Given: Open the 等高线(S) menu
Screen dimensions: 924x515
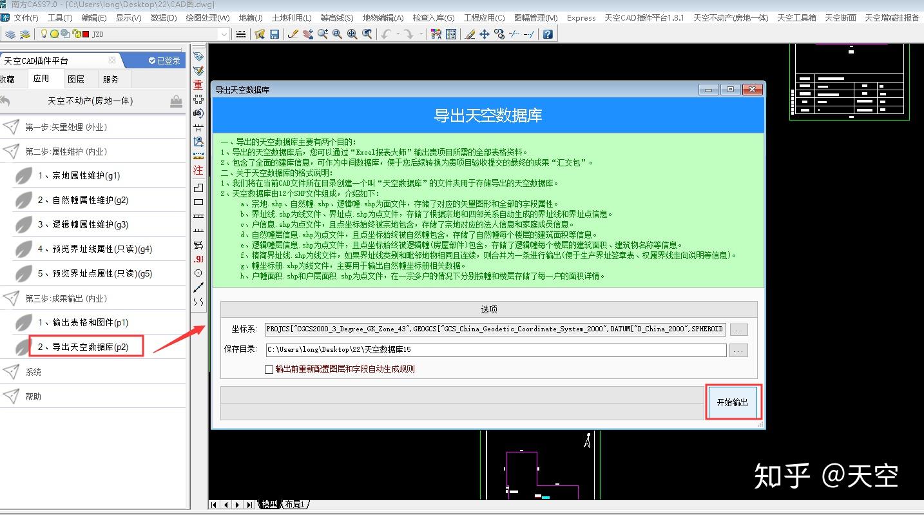Looking at the screenshot, I should [337, 18].
